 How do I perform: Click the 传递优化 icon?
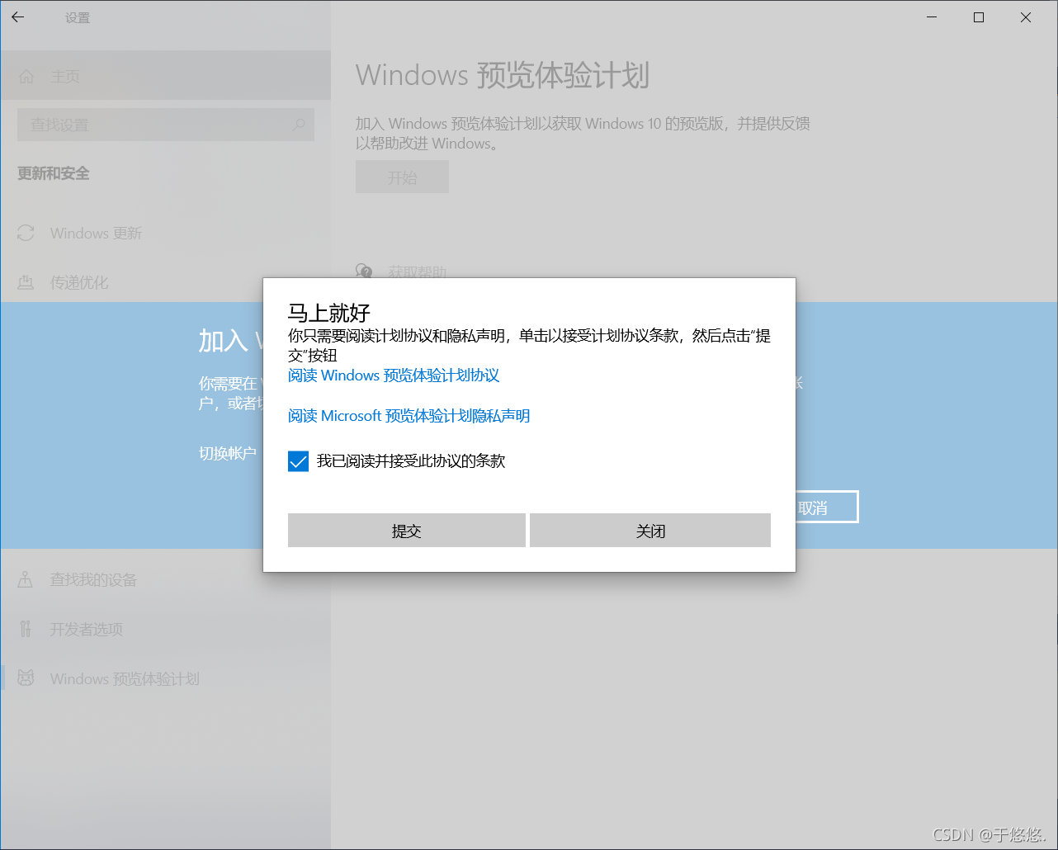pos(26,282)
